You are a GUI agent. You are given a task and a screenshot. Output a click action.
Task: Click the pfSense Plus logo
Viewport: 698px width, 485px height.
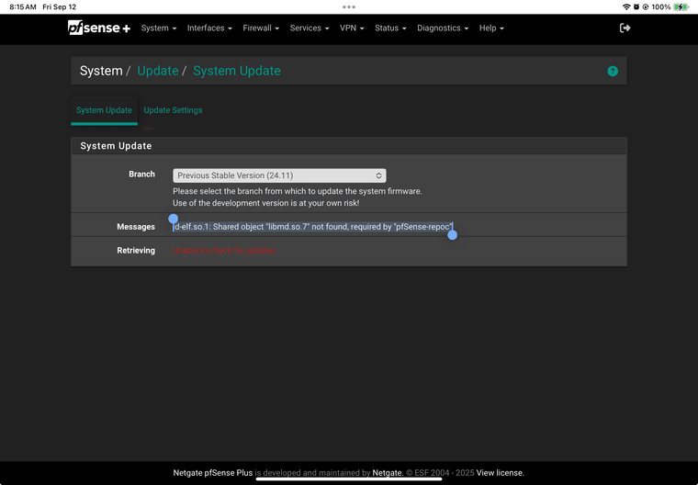pyautogui.click(x=99, y=28)
